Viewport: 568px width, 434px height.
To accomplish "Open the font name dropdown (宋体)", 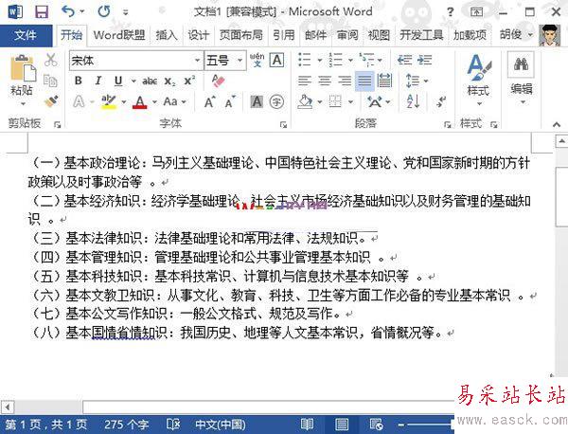I will click(198, 61).
